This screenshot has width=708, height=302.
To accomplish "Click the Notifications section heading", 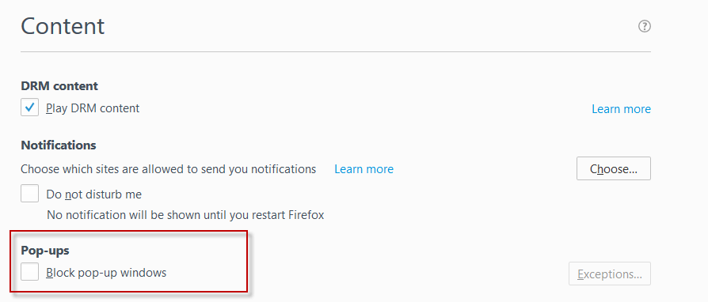I will (59, 145).
